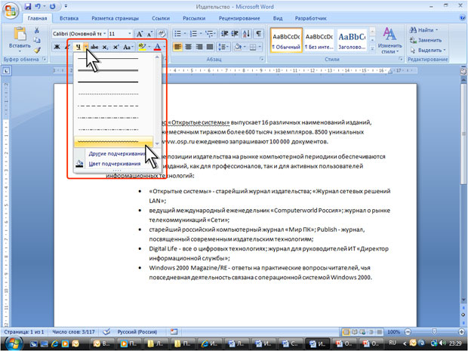The height and width of the screenshot is (351, 468).
Task: Click the spell-check status bar icon
Action: coord(106,331)
